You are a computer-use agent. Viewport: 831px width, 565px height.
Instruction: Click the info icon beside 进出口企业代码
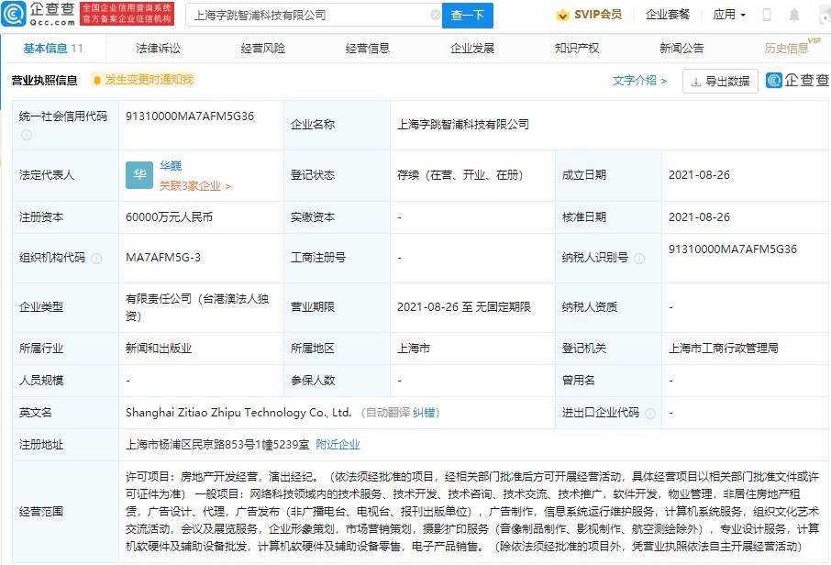[x=650, y=413]
